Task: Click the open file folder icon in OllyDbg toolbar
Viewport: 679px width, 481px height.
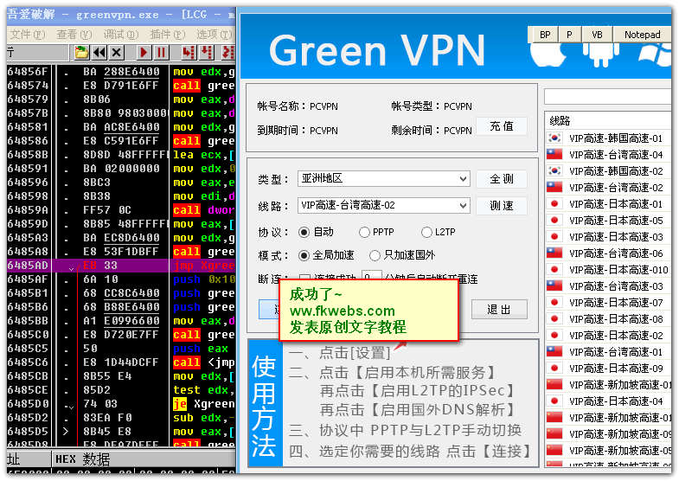Action: coord(81,53)
